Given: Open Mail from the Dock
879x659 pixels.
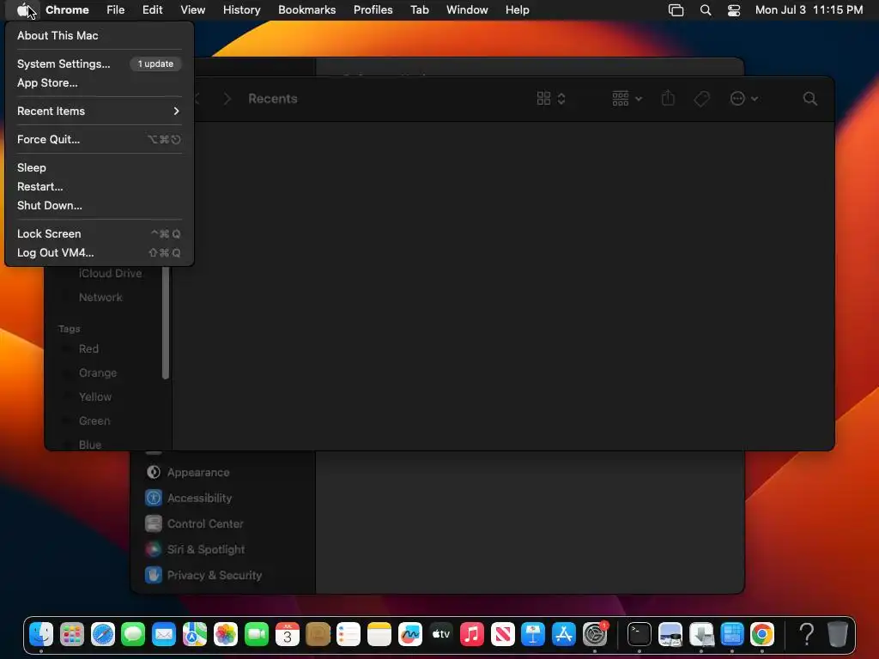Looking at the screenshot, I should pos(164,634).
